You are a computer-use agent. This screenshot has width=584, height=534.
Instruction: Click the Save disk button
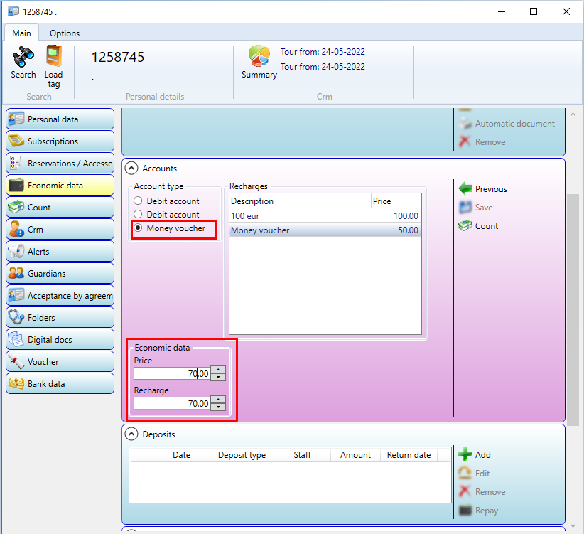coord(476,207)
